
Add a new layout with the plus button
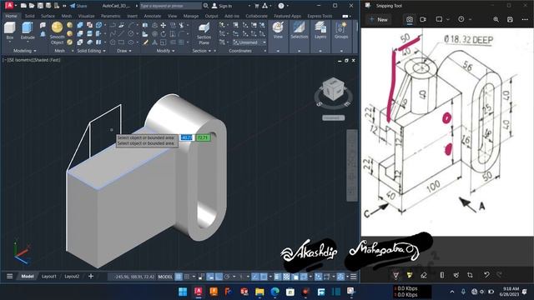(x=91, y=276)
